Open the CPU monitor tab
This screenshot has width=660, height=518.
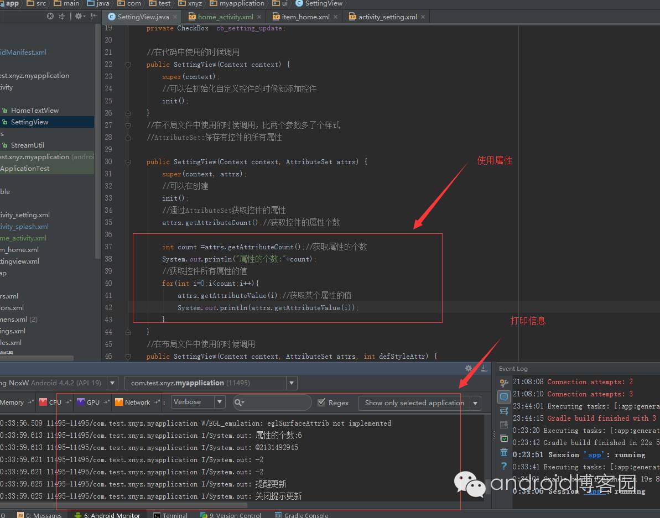(55, 402)
